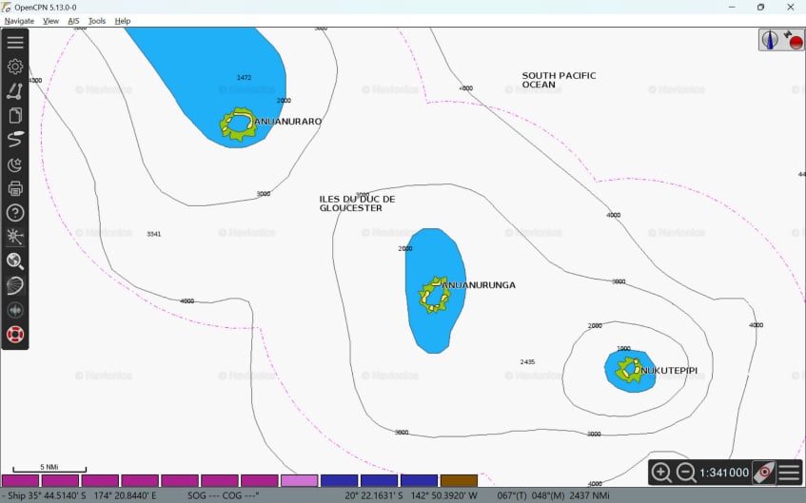Open the Navigate menu
Screen dimensions: 806x503
[19, 21]
